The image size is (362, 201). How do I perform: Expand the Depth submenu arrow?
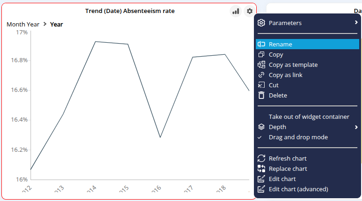(356, 127)
